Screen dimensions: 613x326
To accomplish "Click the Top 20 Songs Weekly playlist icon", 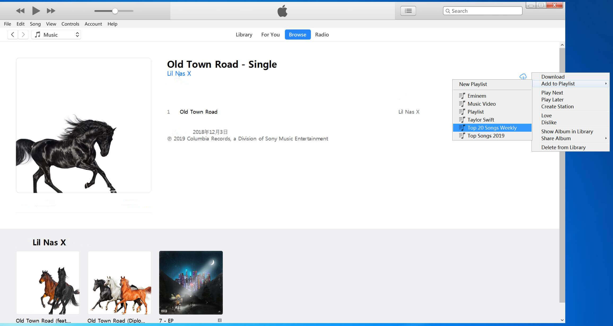I will click(x=461, y=127).
